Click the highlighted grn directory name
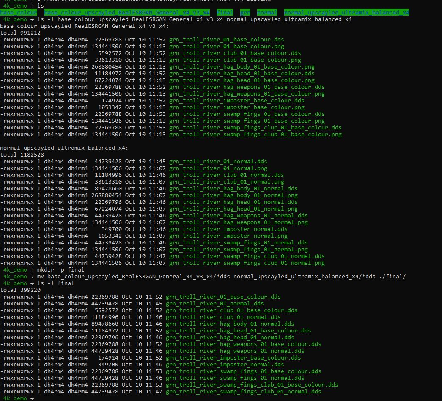 pos(245,12)
